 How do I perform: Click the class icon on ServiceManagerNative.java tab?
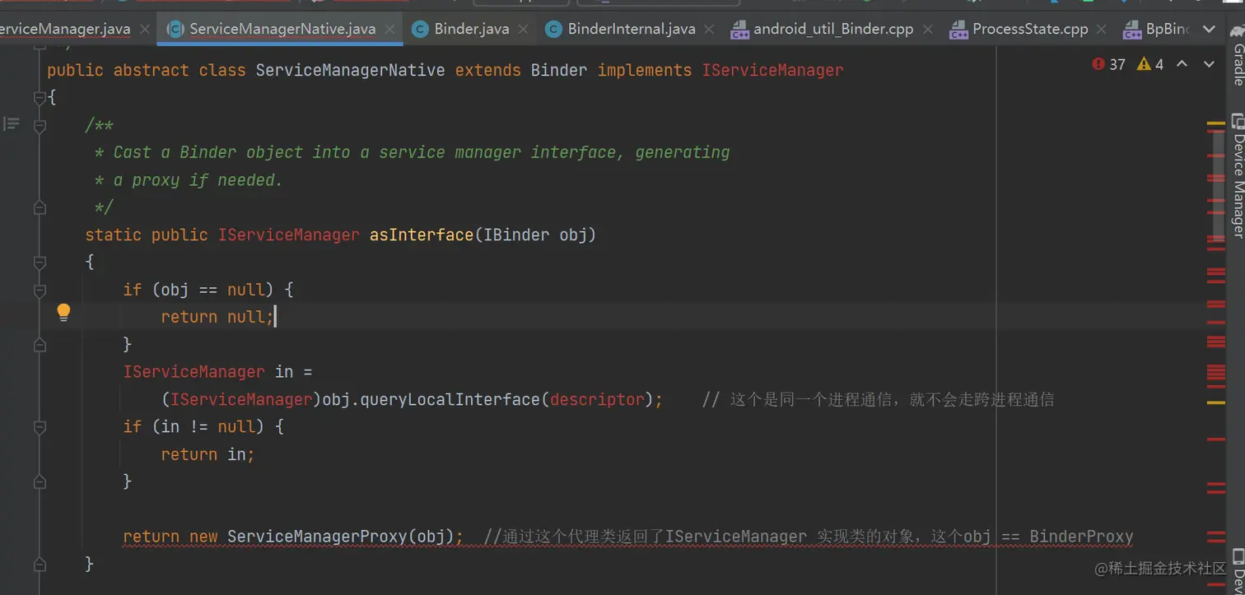(175, 30)
